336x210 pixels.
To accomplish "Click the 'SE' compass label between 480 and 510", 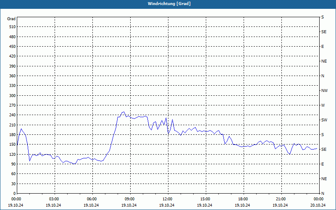I will coord(324,32).
